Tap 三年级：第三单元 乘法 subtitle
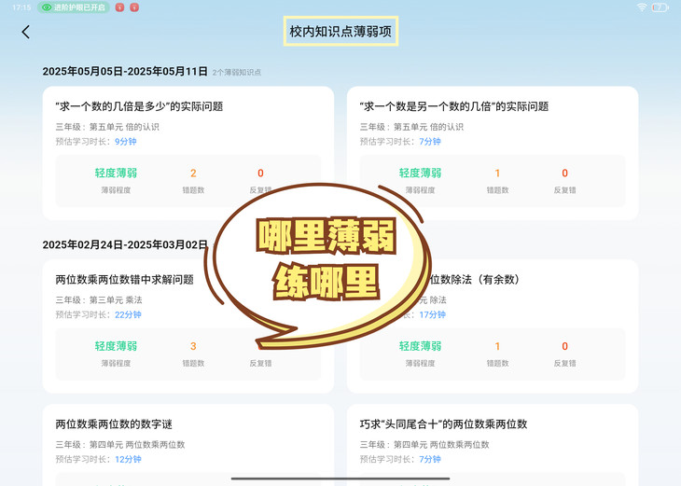Image resolution: width=681 pixels, height=486 pixels. [x=99, y=300]
